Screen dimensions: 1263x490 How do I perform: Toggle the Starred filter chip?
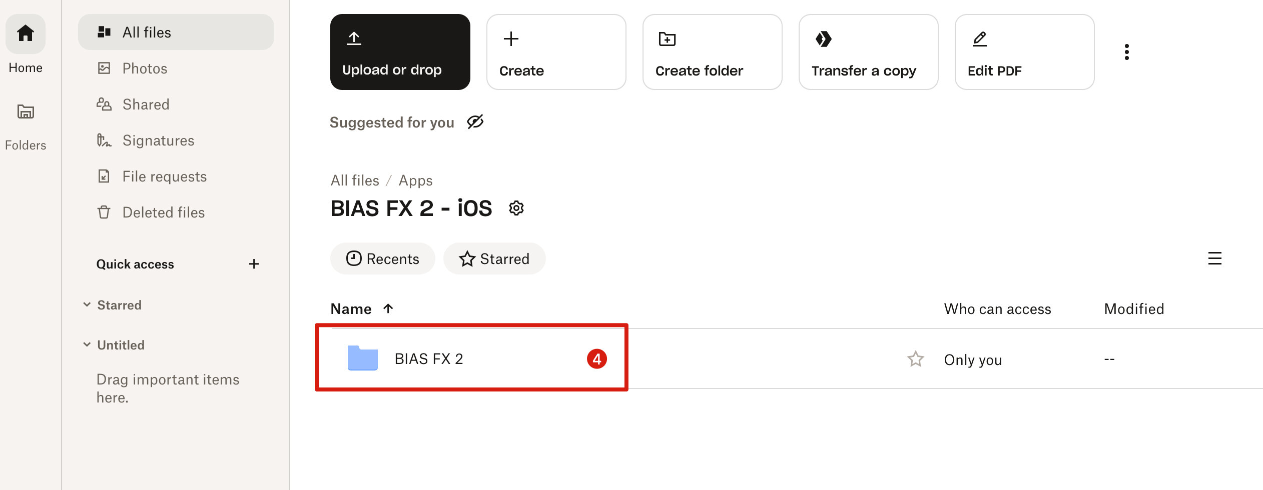pos(494,258)
